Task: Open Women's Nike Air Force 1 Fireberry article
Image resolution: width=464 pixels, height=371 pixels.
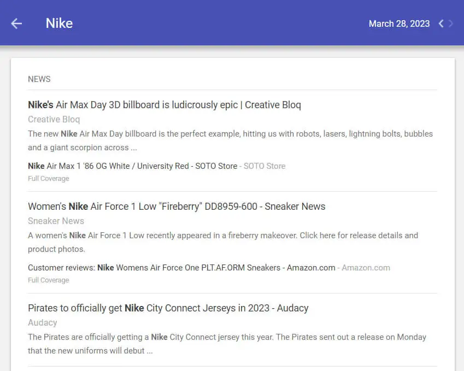Action: (x=177, y=206)
